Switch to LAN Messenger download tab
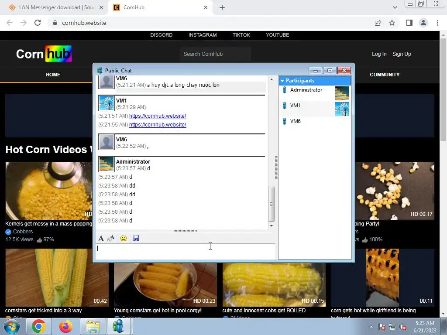Viewport: 447px width, 335px height. pos(53,7)
